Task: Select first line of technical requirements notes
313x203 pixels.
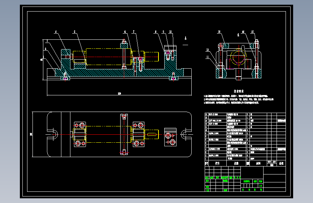Action: click(236, 96)
